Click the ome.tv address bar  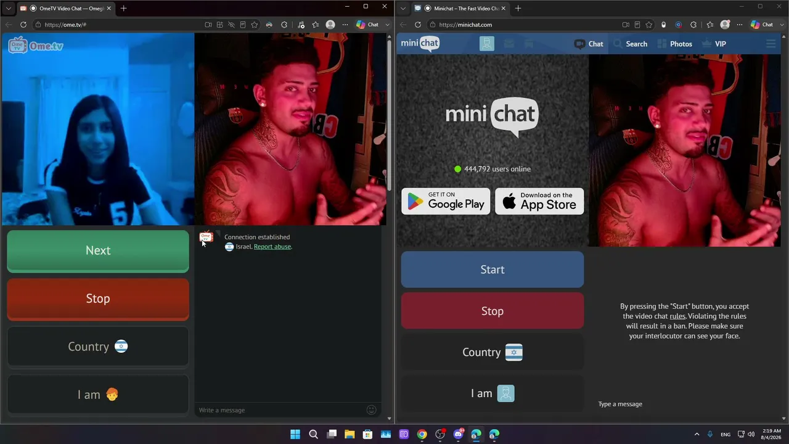[x=117, y=25]
